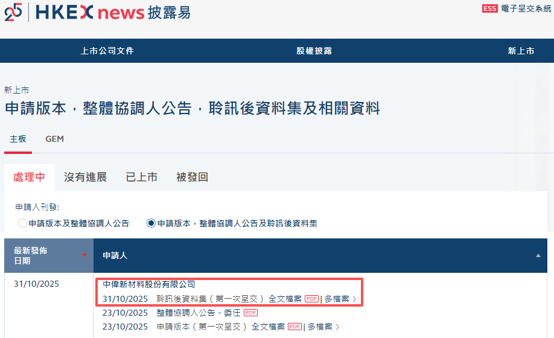The width and height of the screenshot is (554, 338).
Task: Open 多檔案 link for 申請版本
Action: pos(320,327)
